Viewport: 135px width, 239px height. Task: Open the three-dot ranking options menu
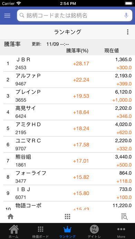click(128, 32)
